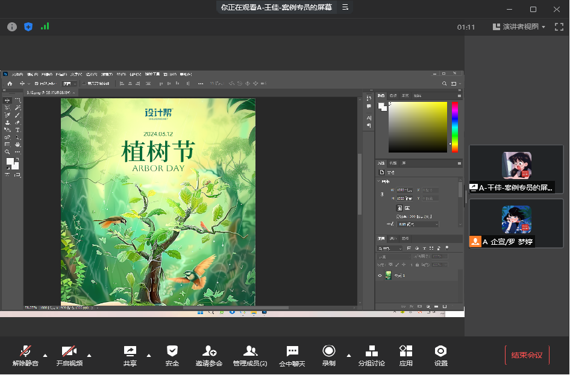This screenshot has width=570, height=375.
Task: Open the layer filter type dropdown
Action: point(389,248)
